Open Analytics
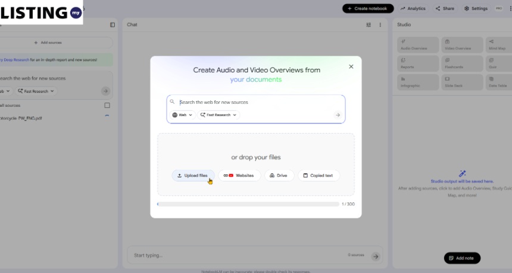 [x=413, y=8]
